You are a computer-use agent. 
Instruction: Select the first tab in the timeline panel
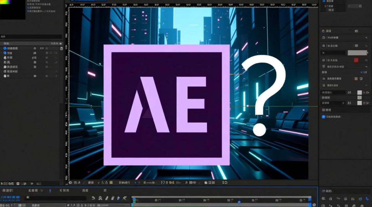coord(7,190)
